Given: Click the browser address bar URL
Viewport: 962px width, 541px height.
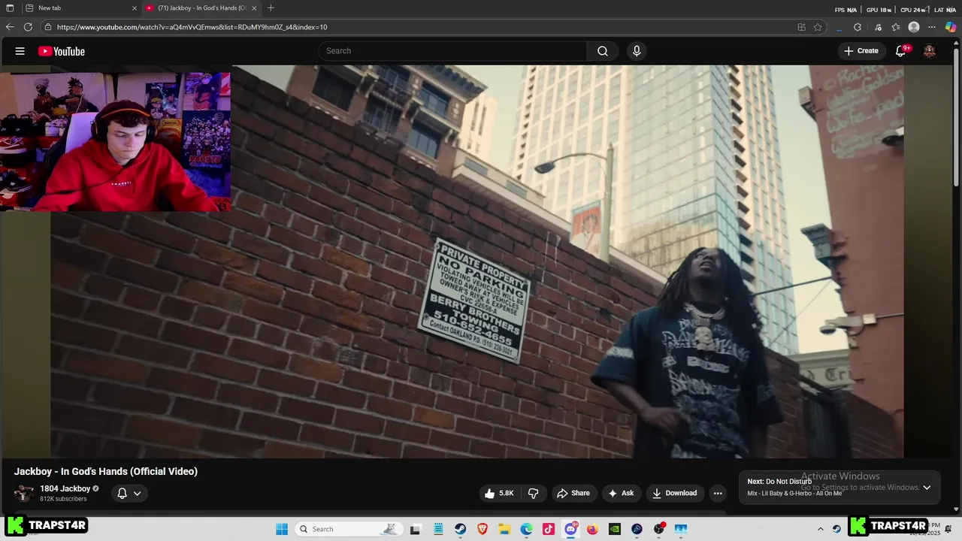Looking at the screenshot, I should coord(192,27).
